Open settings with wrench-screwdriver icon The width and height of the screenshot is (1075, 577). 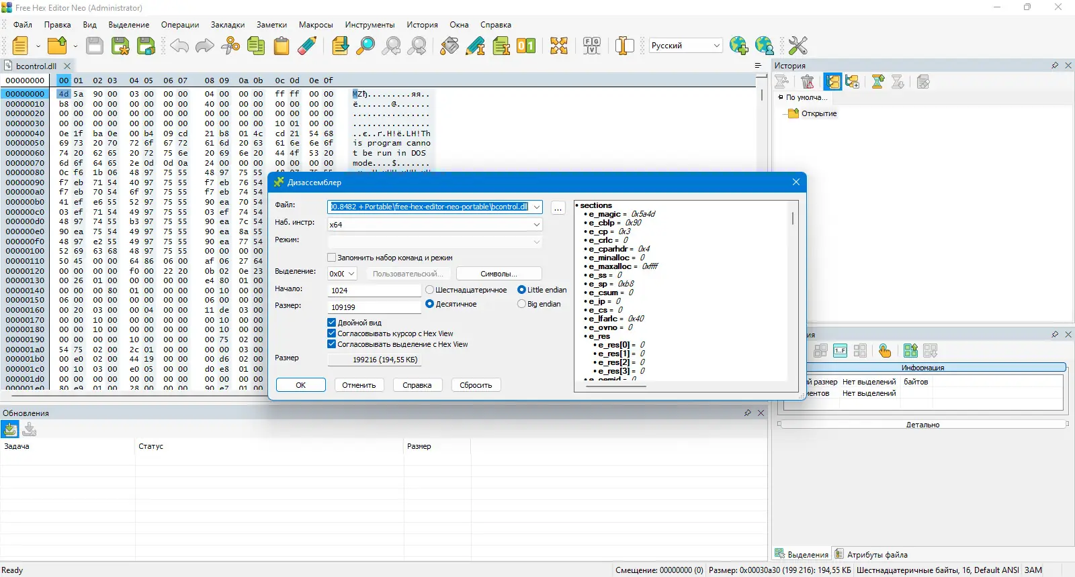(x=798, y=46)
